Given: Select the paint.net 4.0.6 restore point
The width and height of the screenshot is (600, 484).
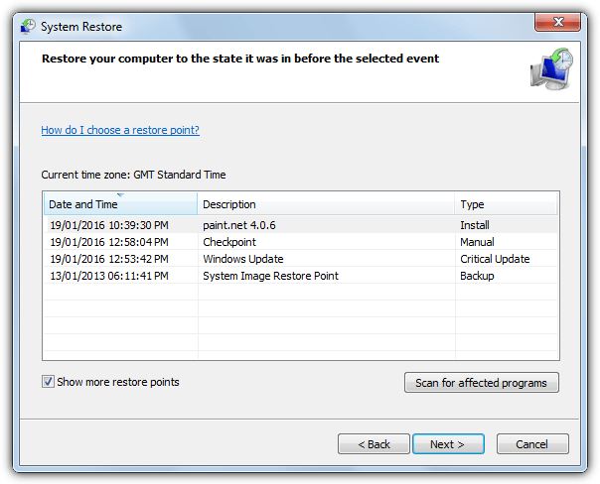Looking at the screenshot, I should (301, 225).
